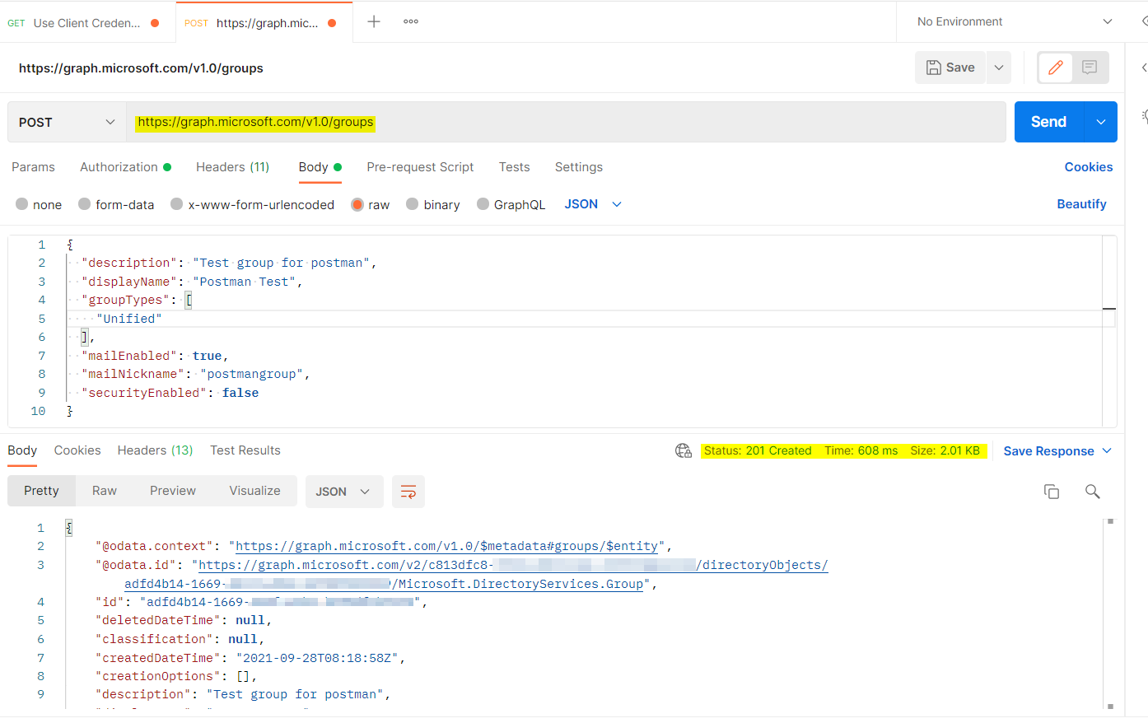1148x723 pixels.
Task: Switch to GET Use Client Creden... tab
Action: [87, 22]
